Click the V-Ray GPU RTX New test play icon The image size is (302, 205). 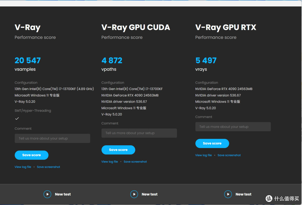[x=228, y=194]
